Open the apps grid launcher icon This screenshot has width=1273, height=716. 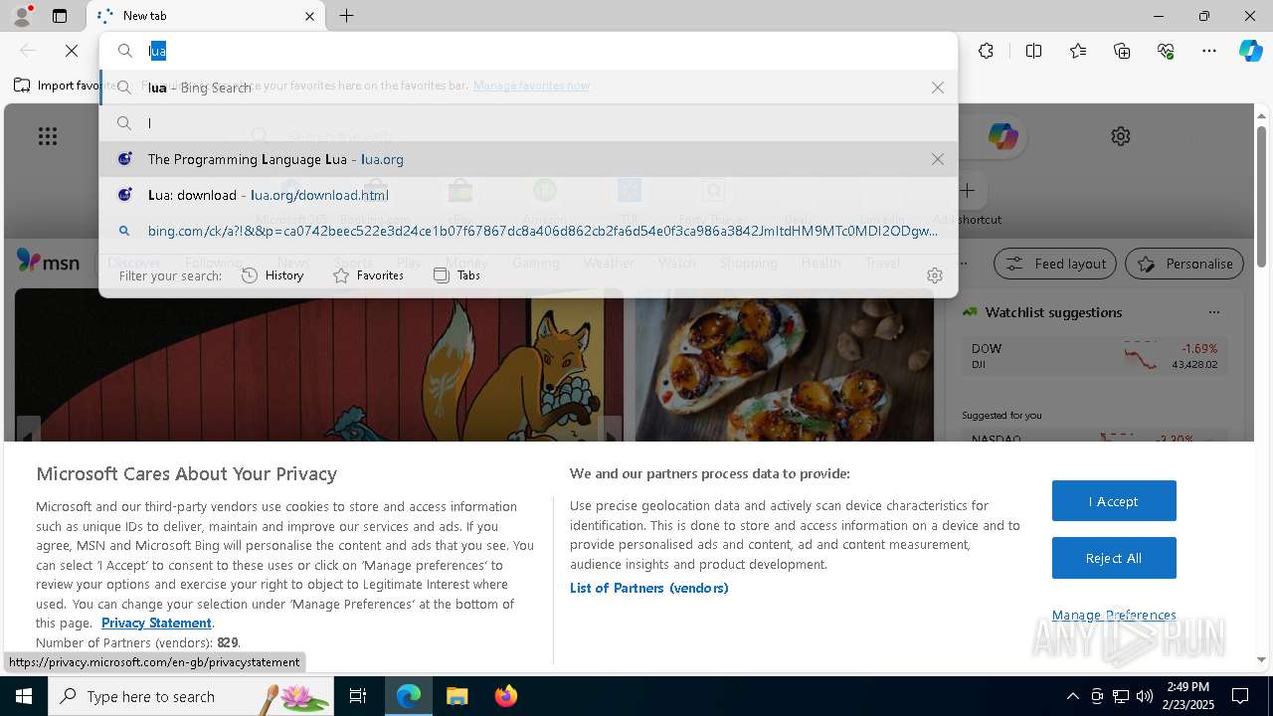coord(48,136)
